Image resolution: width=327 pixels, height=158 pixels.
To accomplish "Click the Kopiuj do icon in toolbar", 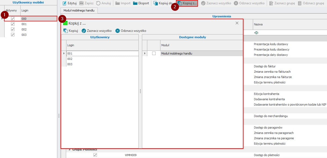I will (156, 3).
